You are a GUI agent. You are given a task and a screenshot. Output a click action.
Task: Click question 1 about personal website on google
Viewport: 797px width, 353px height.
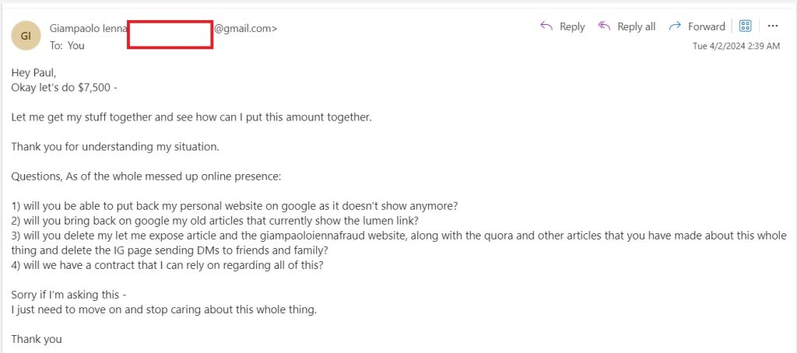click(x=235, y=206)
